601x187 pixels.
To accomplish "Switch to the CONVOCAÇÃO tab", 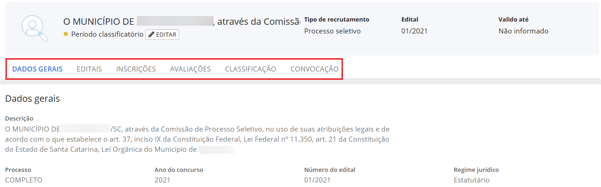I will (314, 69).
